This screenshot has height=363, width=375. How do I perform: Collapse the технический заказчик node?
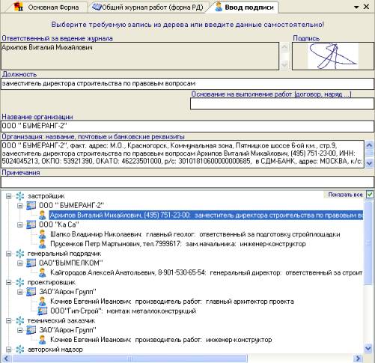click(x=9, y=321)
